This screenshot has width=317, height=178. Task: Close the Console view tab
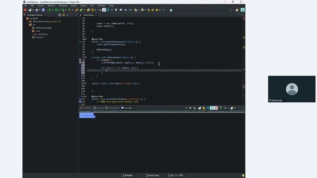tap(134, 108)
